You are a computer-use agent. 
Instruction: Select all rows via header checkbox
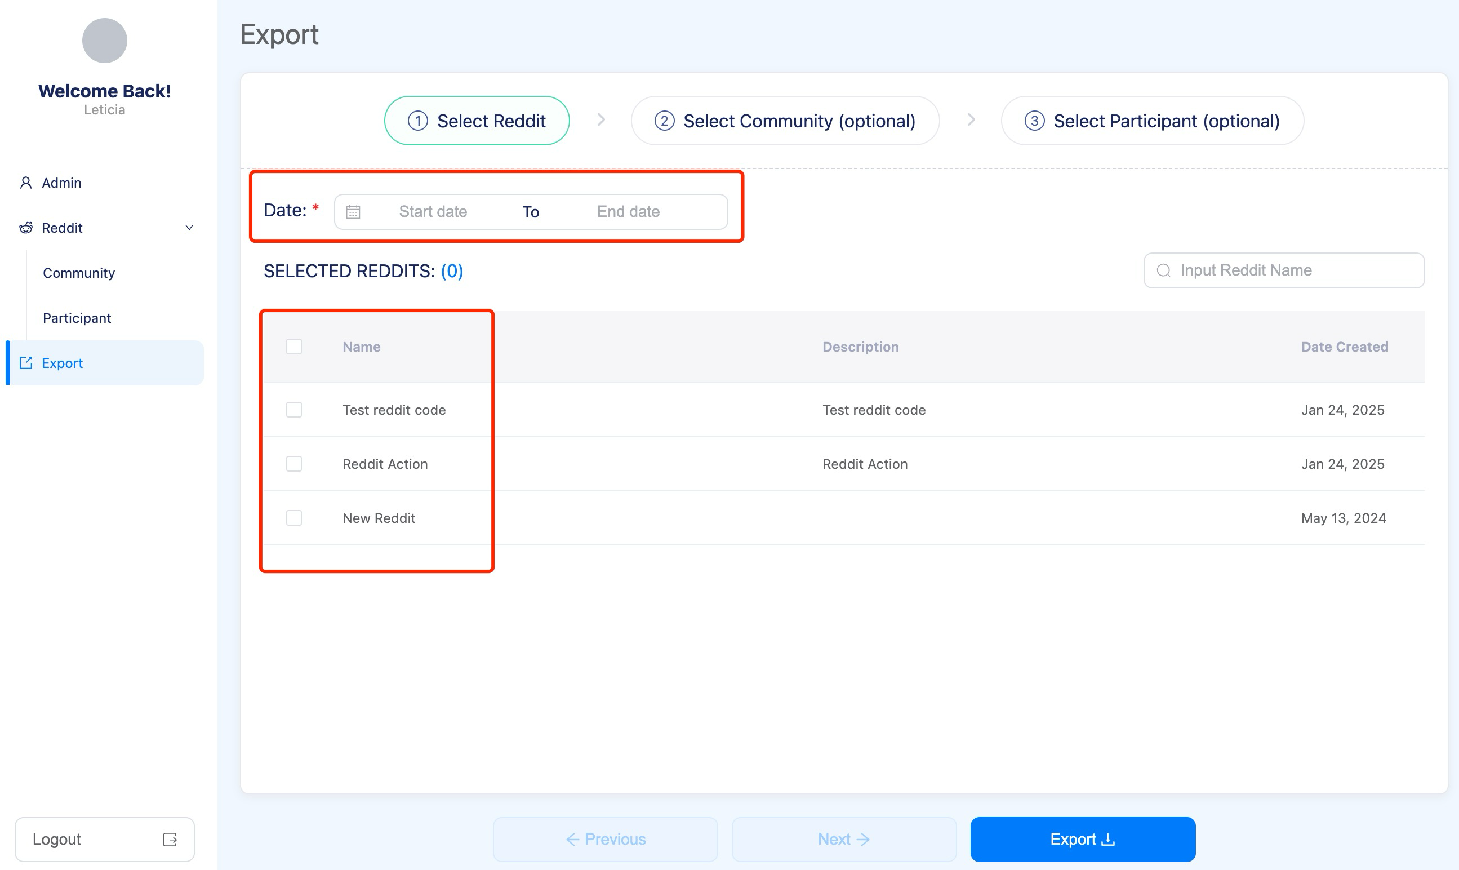pos(294,347)
